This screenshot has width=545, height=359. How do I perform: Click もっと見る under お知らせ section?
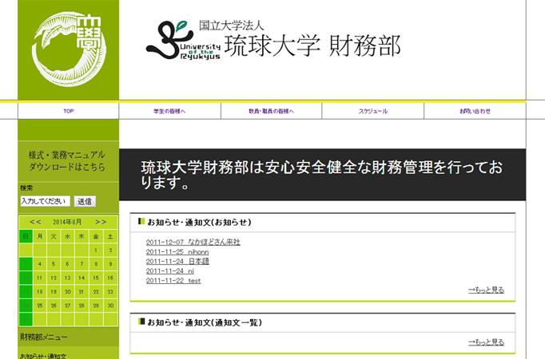click(x=486, y=290)
